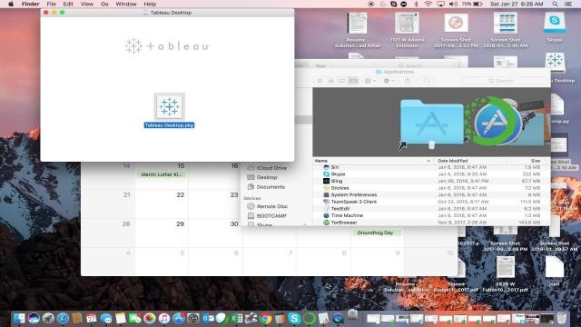This screenshot has width=581, height=327.
Task: Switch Applications window to list view
Action: [x=330, y=81]
